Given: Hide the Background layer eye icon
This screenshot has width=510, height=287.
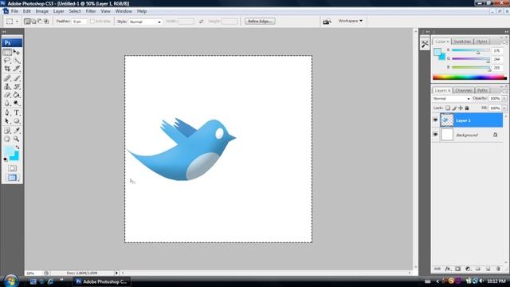Looking at the screenshot, I should tap(436, 135).
